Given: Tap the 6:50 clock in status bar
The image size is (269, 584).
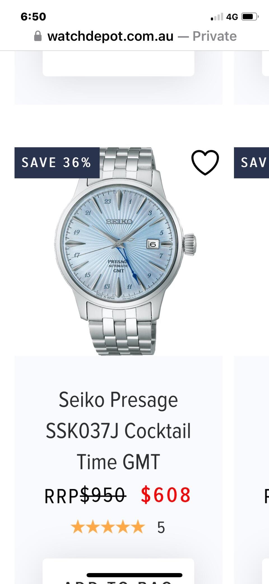Looking at the screenshot, I should click(33, 17).
